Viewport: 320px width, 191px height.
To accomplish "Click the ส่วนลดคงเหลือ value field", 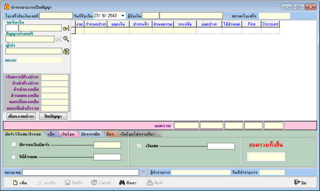I will (55, 96).
